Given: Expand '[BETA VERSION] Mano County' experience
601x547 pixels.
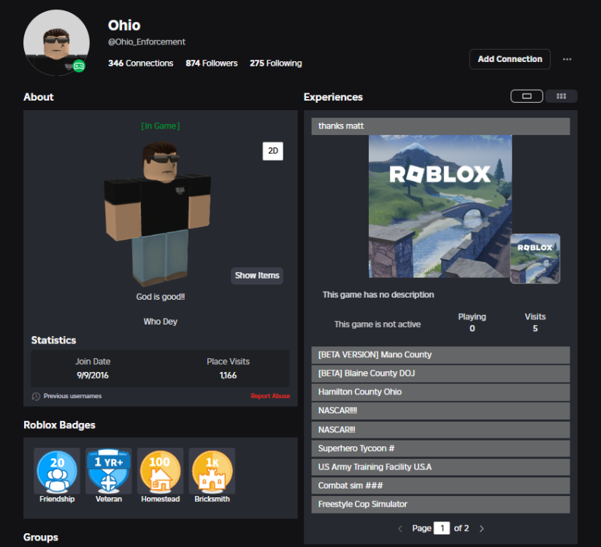Looking at the screenshot, I should [x=440, y=355].
